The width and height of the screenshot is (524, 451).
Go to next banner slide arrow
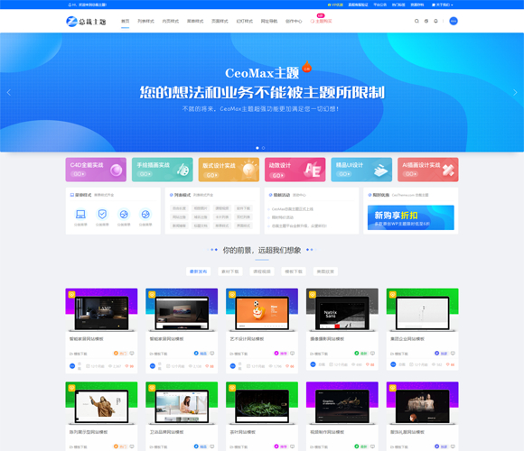[515, 92]
